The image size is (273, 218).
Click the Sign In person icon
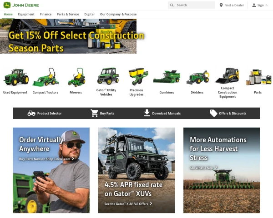pos(254,5)
